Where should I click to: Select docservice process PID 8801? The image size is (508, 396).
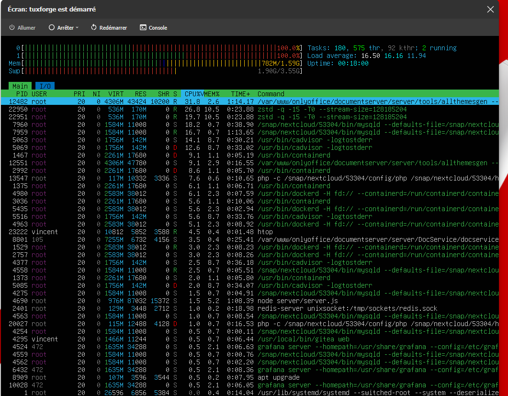tap(250, 239)
